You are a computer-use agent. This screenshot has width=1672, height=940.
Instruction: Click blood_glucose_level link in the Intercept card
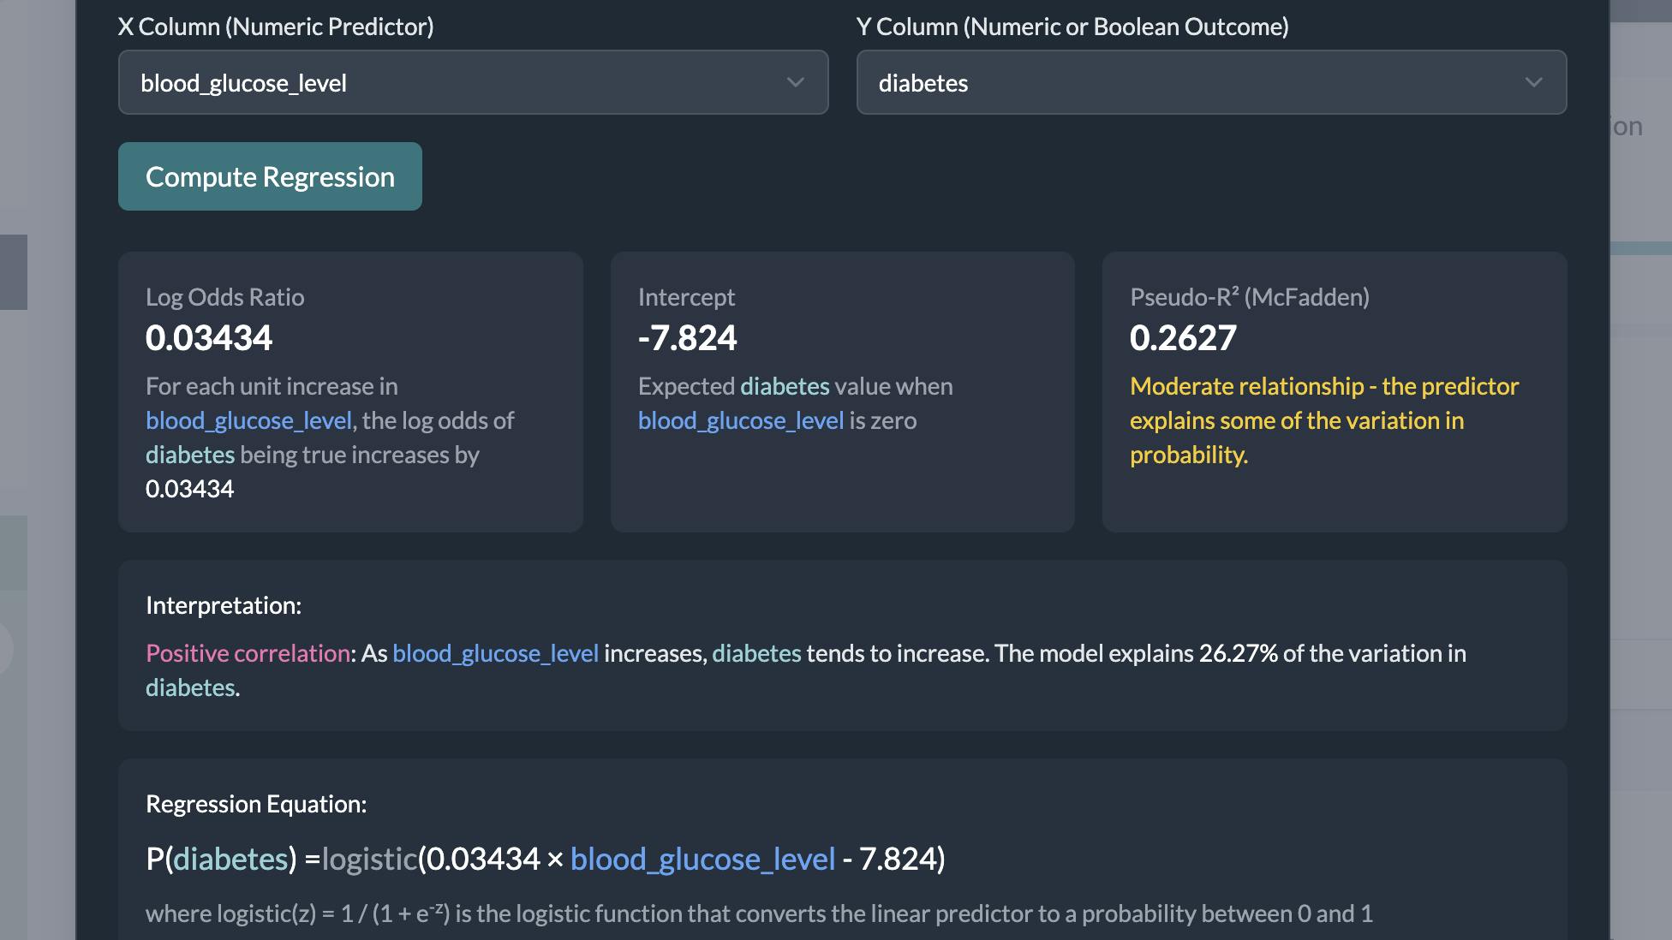click(741, 420)
